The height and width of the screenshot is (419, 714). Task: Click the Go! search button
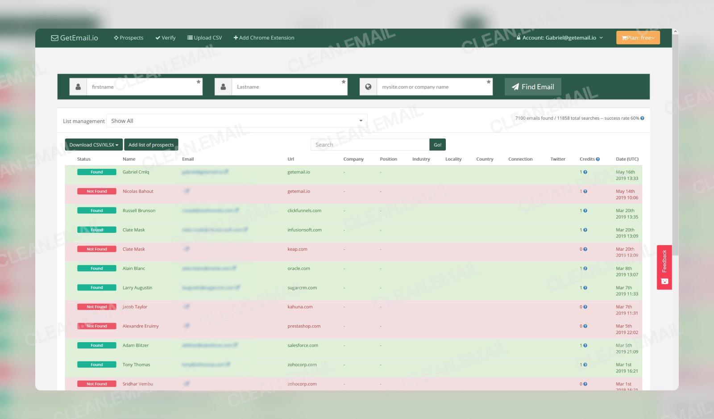pos(437,144)
